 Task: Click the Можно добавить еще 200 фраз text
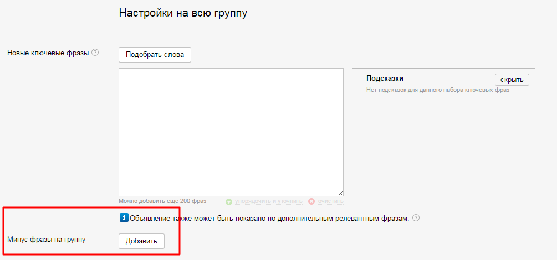pos(162,201)
